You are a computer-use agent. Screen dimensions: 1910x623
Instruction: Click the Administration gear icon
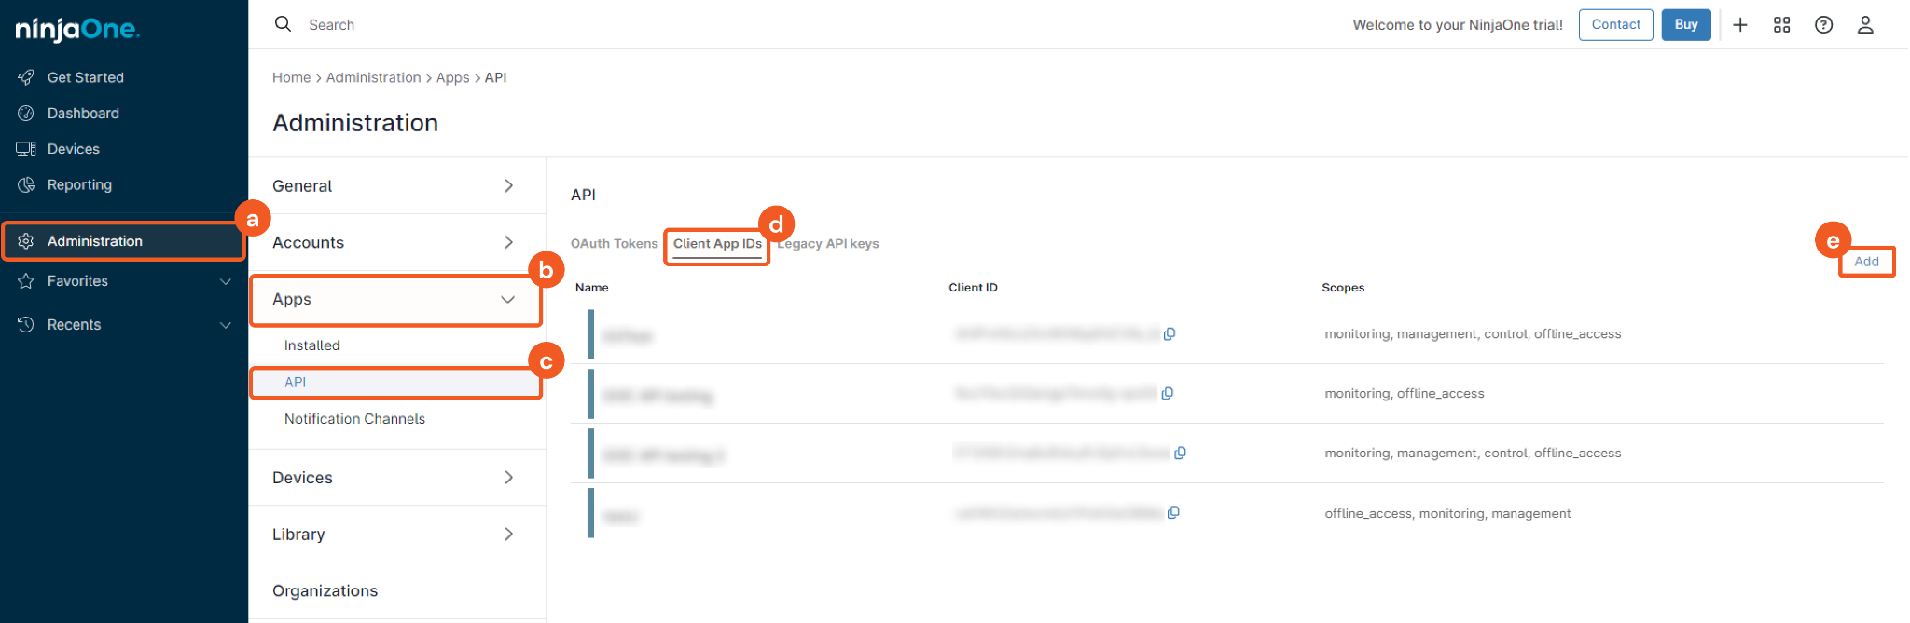tap(26, 241)
